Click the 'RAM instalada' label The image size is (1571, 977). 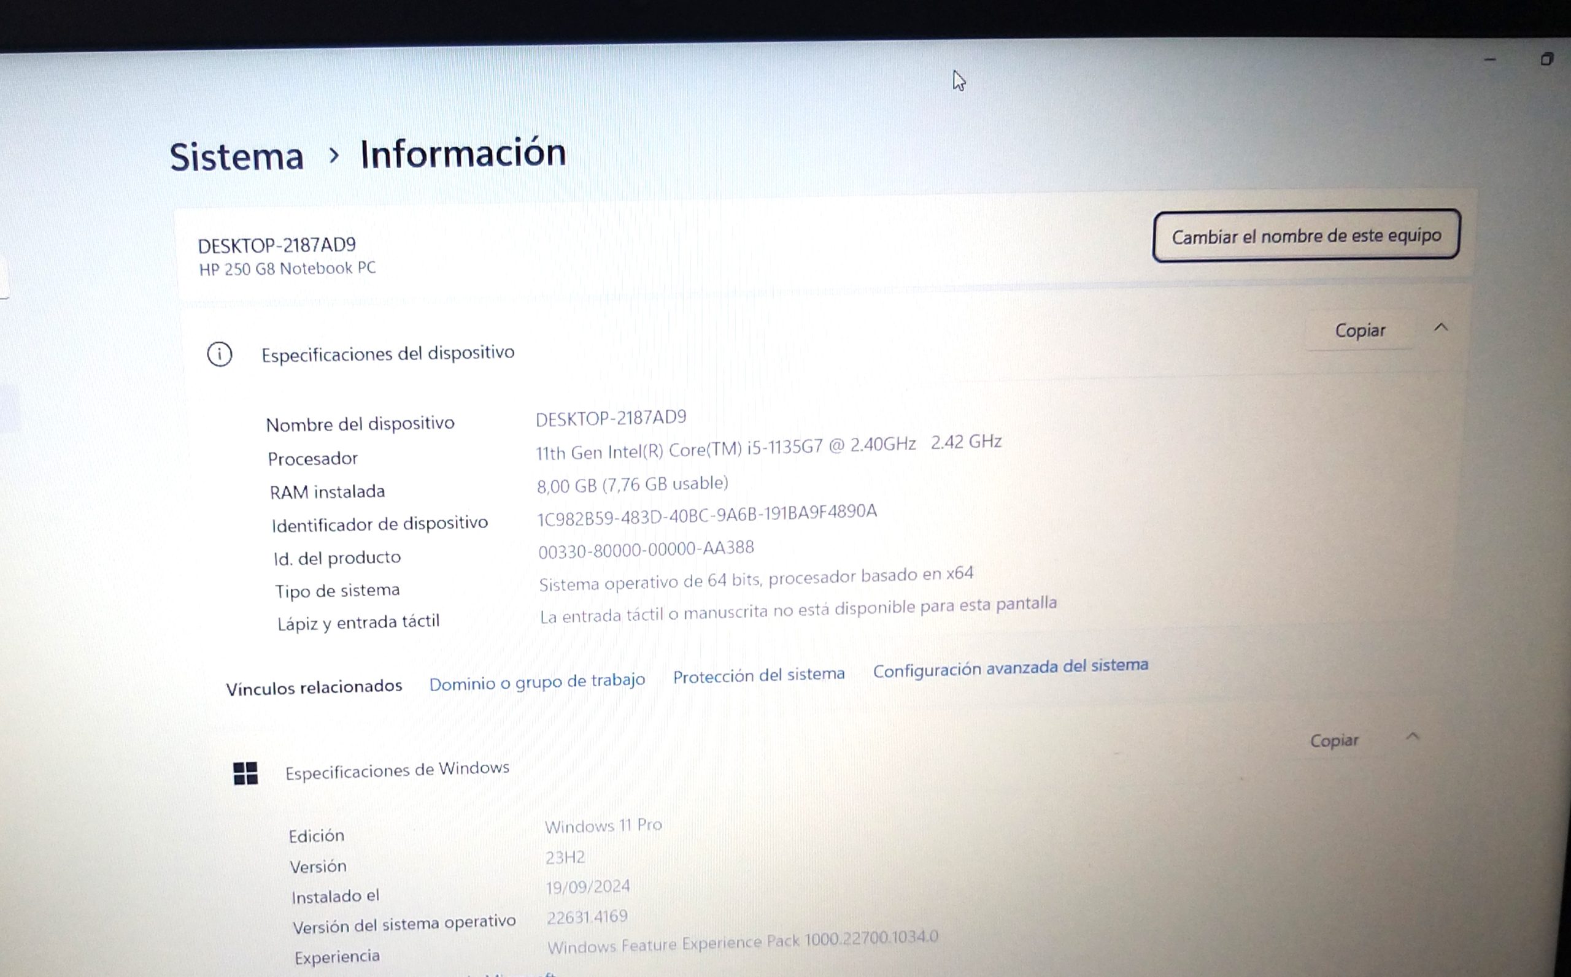click(x=327, y=492)
